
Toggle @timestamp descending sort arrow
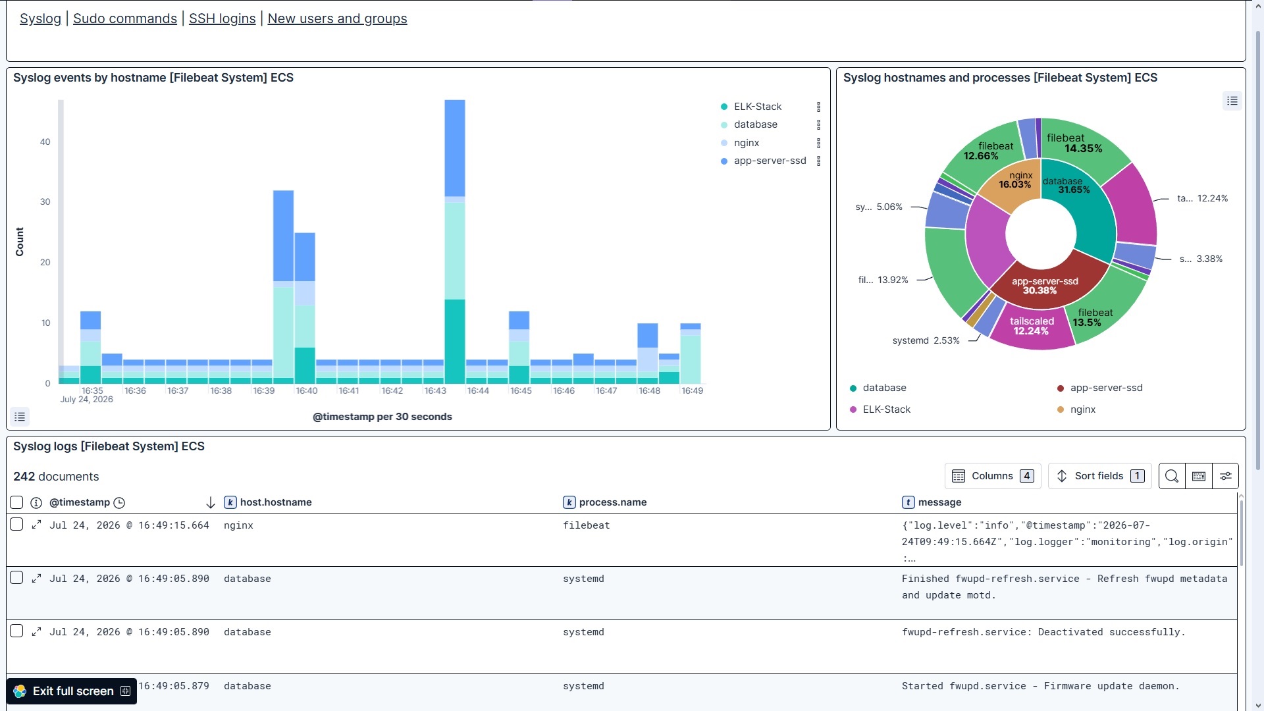(x=211, y=503)
